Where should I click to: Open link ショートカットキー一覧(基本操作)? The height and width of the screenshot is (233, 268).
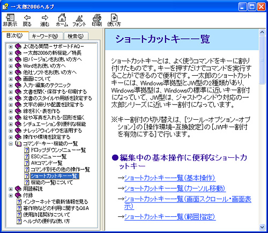pyautogui.click(x=169, y=178)
